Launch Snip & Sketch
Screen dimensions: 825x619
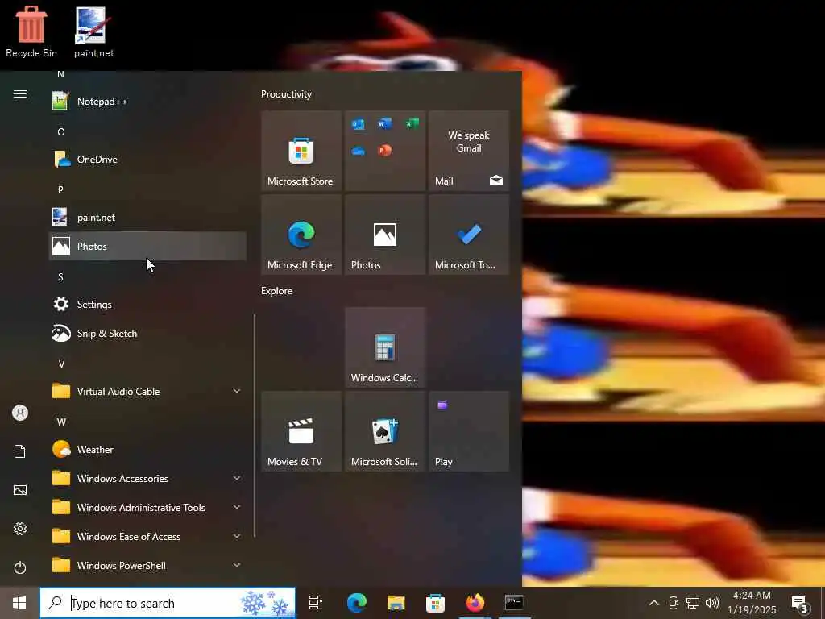(147, 333)
